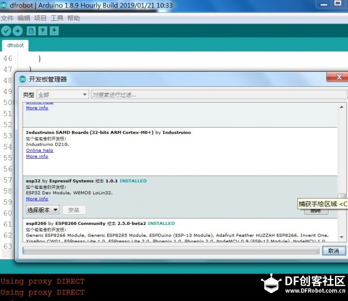Click the Industruino D21G board name

coord(47,144)
